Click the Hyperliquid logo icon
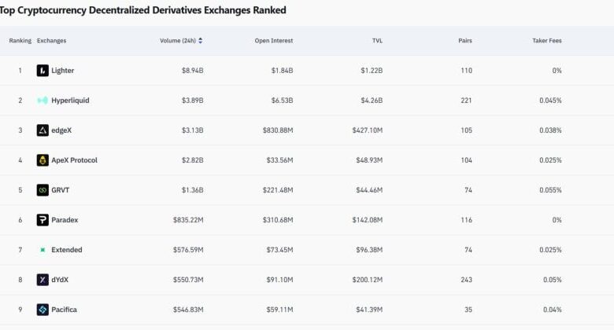Screen dimensions: 614x330 pos(43,101)
